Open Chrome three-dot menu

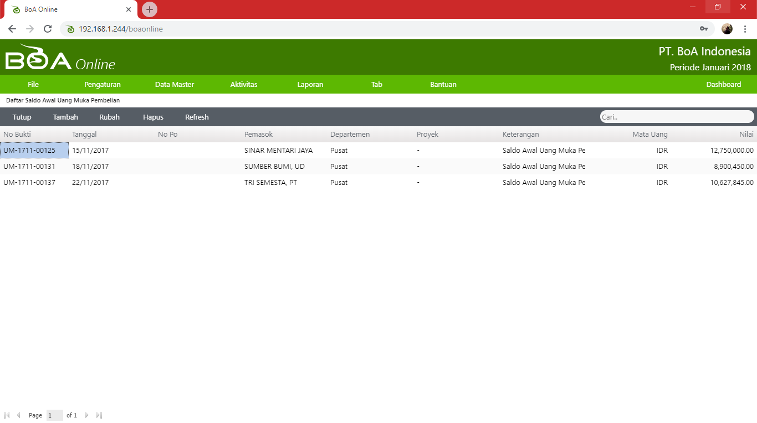click(x=745, y=29)
